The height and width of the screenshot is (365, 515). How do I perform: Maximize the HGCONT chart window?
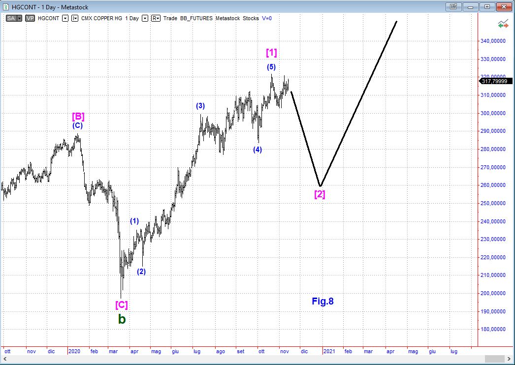point(487,6)
